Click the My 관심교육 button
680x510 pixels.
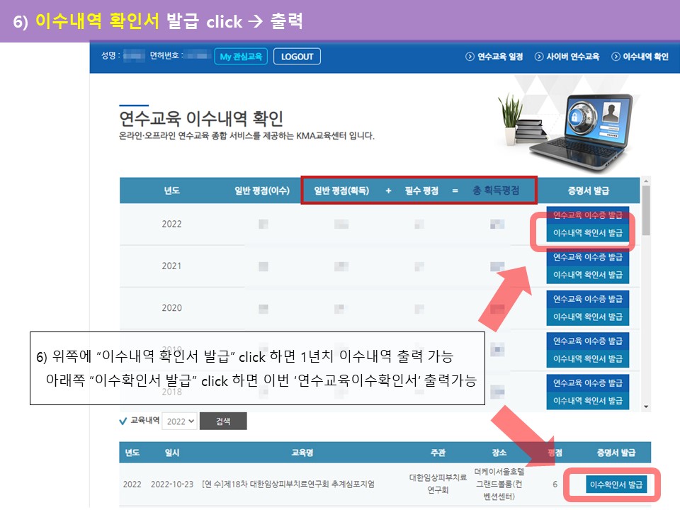coord(241,57)
